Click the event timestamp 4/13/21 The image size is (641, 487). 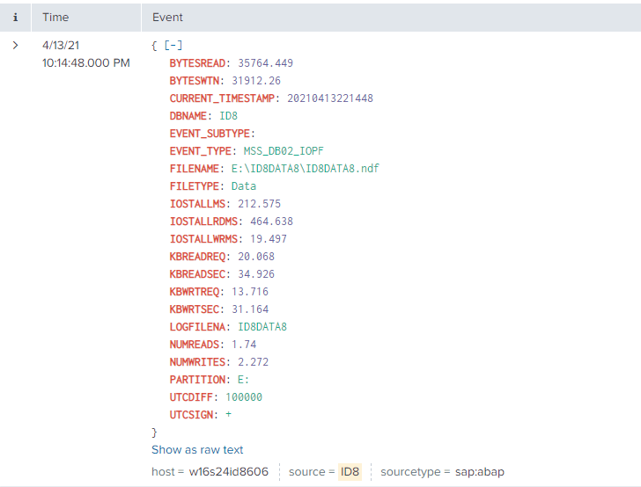(x=60, y=45)
